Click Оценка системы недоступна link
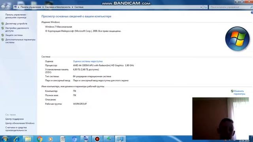 [88, 62]
